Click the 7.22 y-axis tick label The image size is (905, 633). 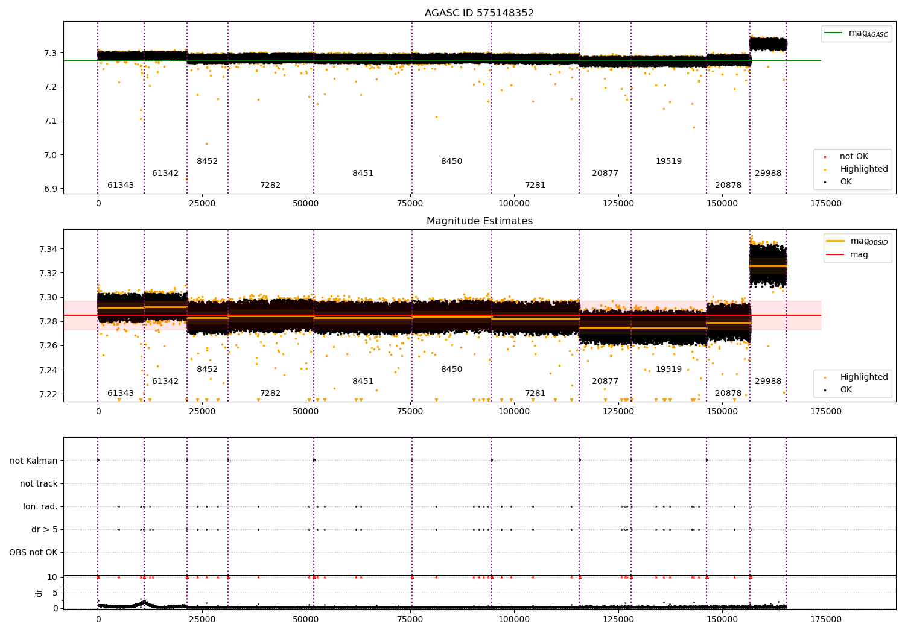click(48, 395)
